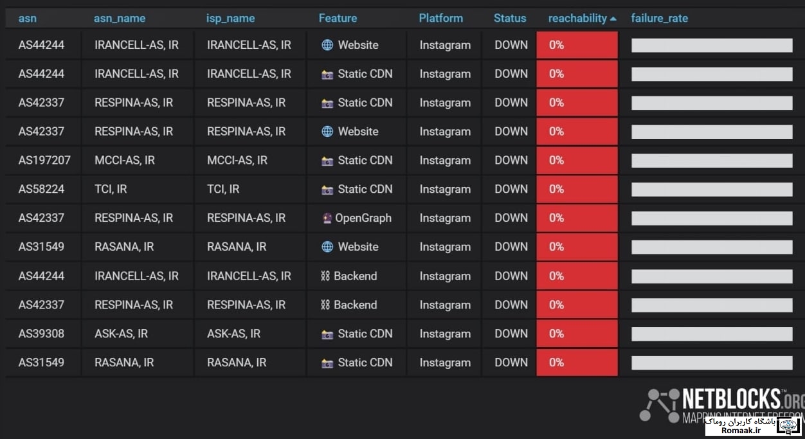
Task: Click OpenGraph icon in RESPINA row
Action: [x=327, y=218]
